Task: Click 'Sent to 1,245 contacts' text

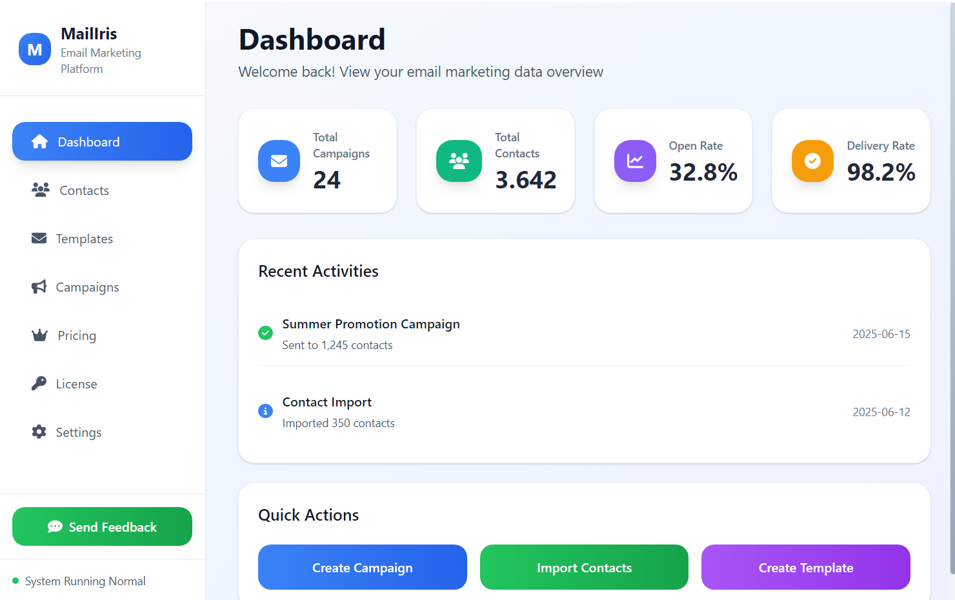Action: point(337,345)
